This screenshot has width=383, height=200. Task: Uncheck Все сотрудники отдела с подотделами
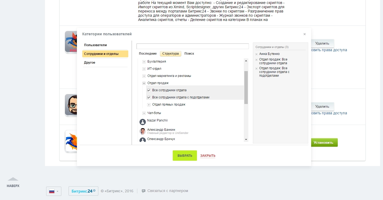coord(149,97)
